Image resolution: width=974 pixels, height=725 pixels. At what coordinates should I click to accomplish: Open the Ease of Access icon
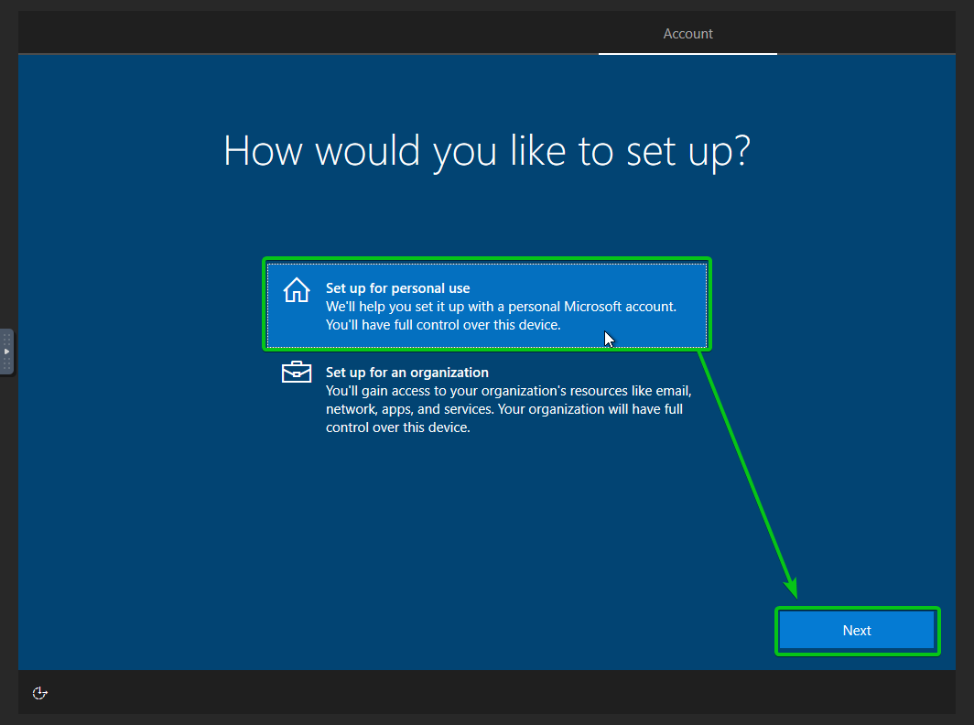tap(39, 693)
